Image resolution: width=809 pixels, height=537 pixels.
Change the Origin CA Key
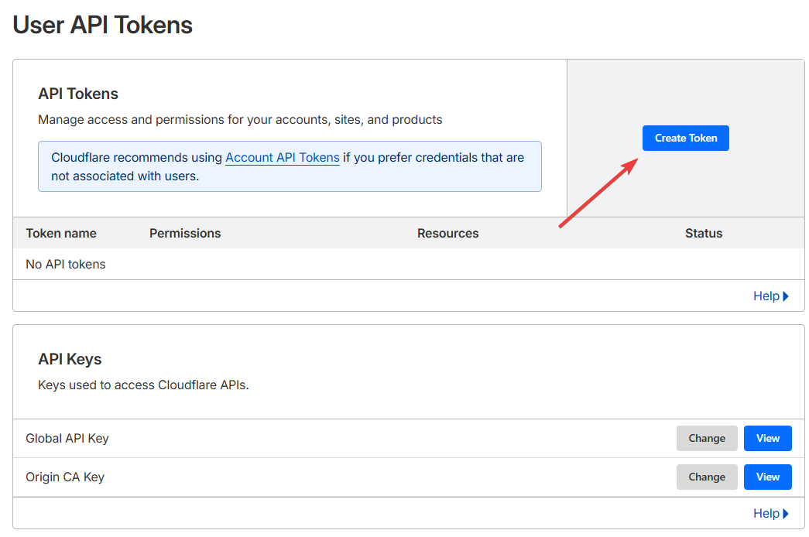pos(706,477)
